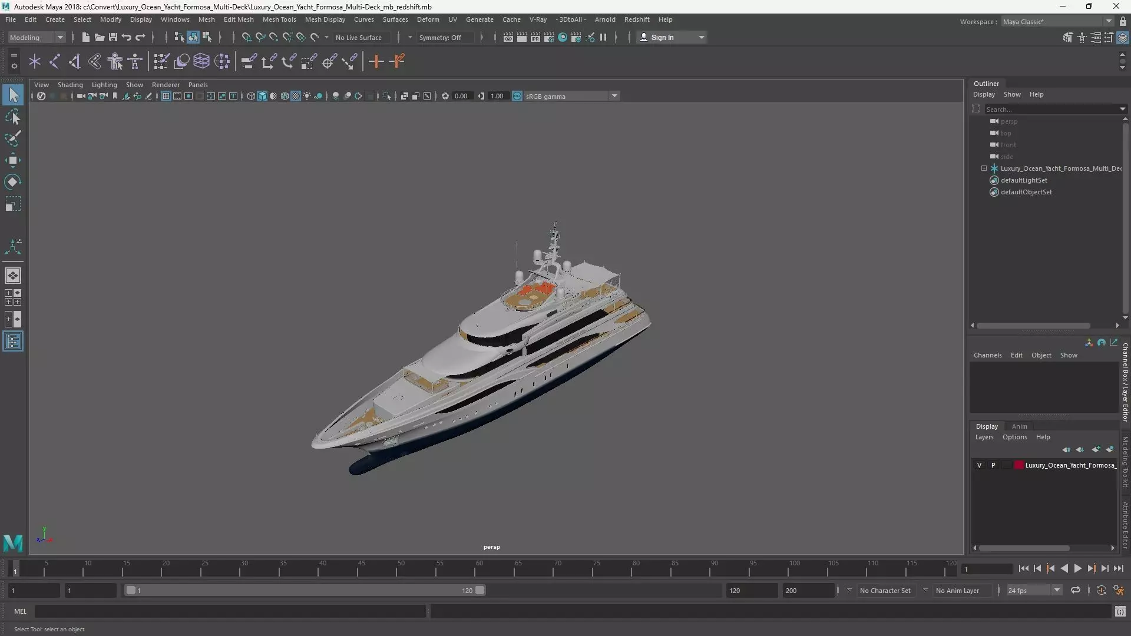Toggle textured display in viewport toolbar
The height and width of the screenshot is (636, 1131).
[296, 96]
